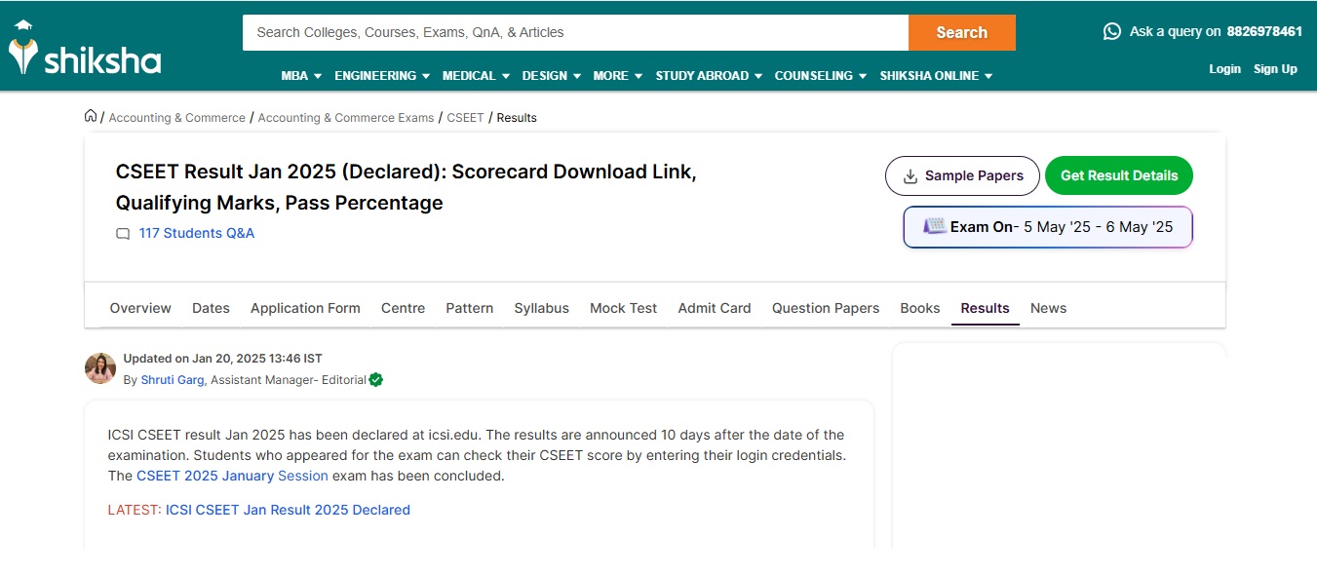Expand the ENGINEERING dropdown menu
The image size is (1317, 576).
coord(382,76)
